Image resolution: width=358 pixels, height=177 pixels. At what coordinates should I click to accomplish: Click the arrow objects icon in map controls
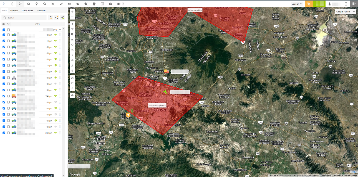pyautogui.click(x=72, y=24)
